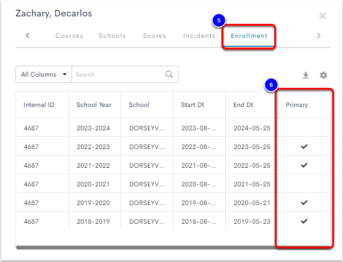The image size is (343, 262).
Task: Open table settings gear icon
Action: coord(323,75)
